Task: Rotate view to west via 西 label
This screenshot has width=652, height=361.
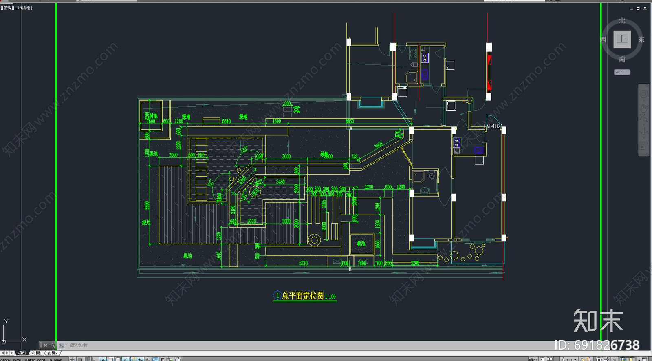Action: [603, 40]
